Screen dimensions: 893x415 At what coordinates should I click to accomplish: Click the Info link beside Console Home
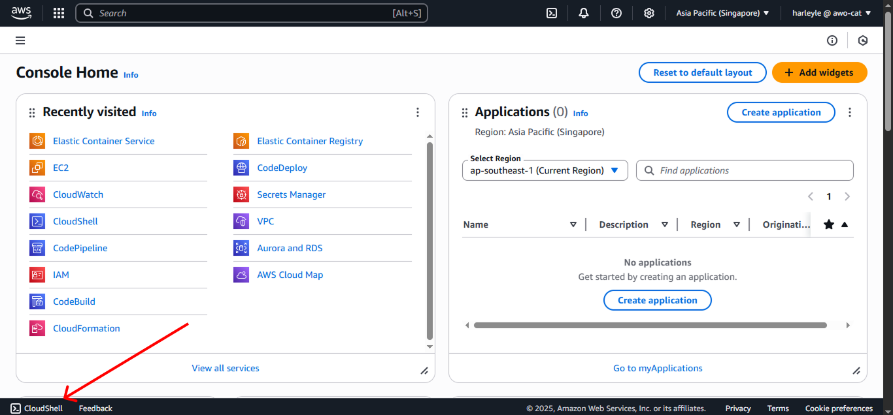coord(131,75)
